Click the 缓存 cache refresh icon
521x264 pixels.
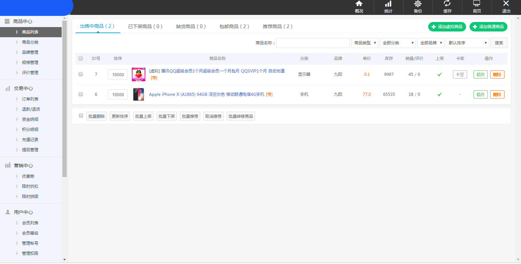tap(447, 6)
